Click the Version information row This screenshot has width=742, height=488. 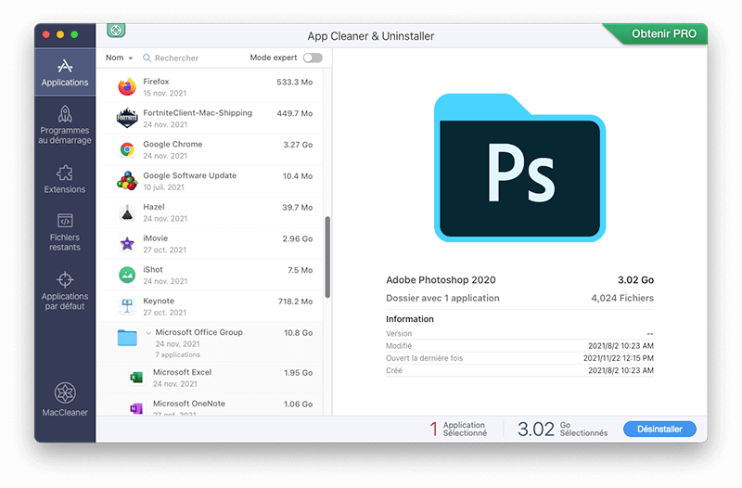[x=519, y=333]
